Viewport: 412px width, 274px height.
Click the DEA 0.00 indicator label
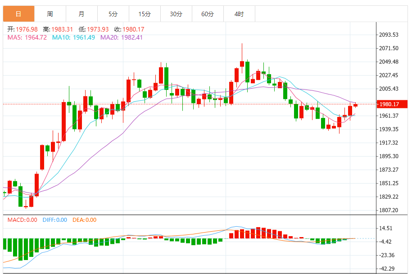84,220
